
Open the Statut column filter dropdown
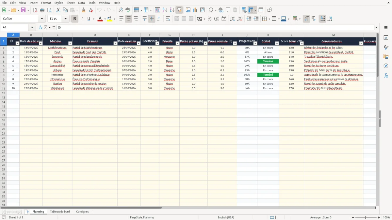[277, 43]
